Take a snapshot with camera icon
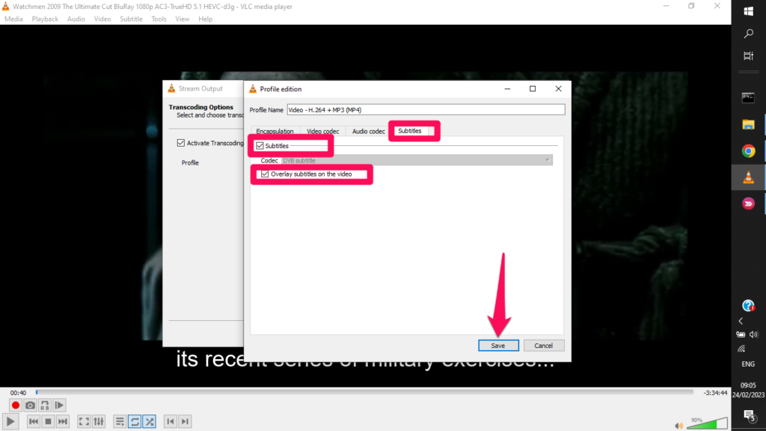766x431 pixels. click(30, 405)
